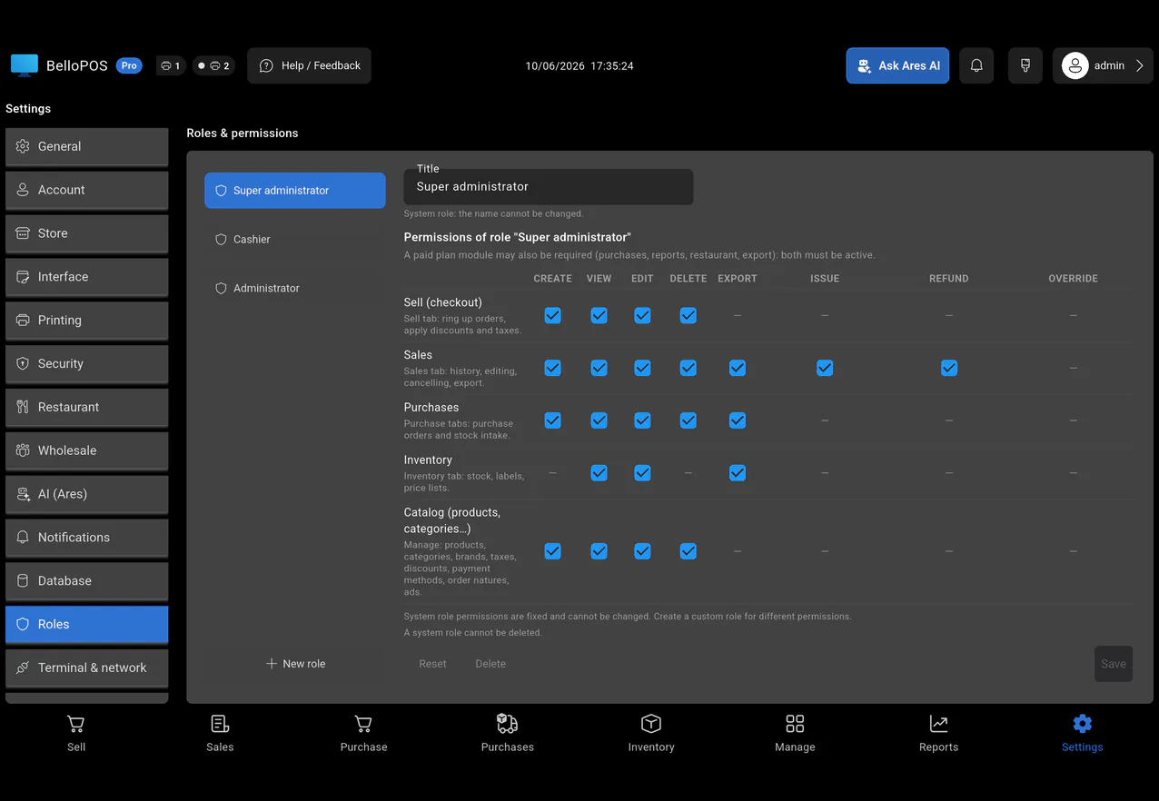Click the Reset button
Viewport: 1159px width, 801px height.
432,664
